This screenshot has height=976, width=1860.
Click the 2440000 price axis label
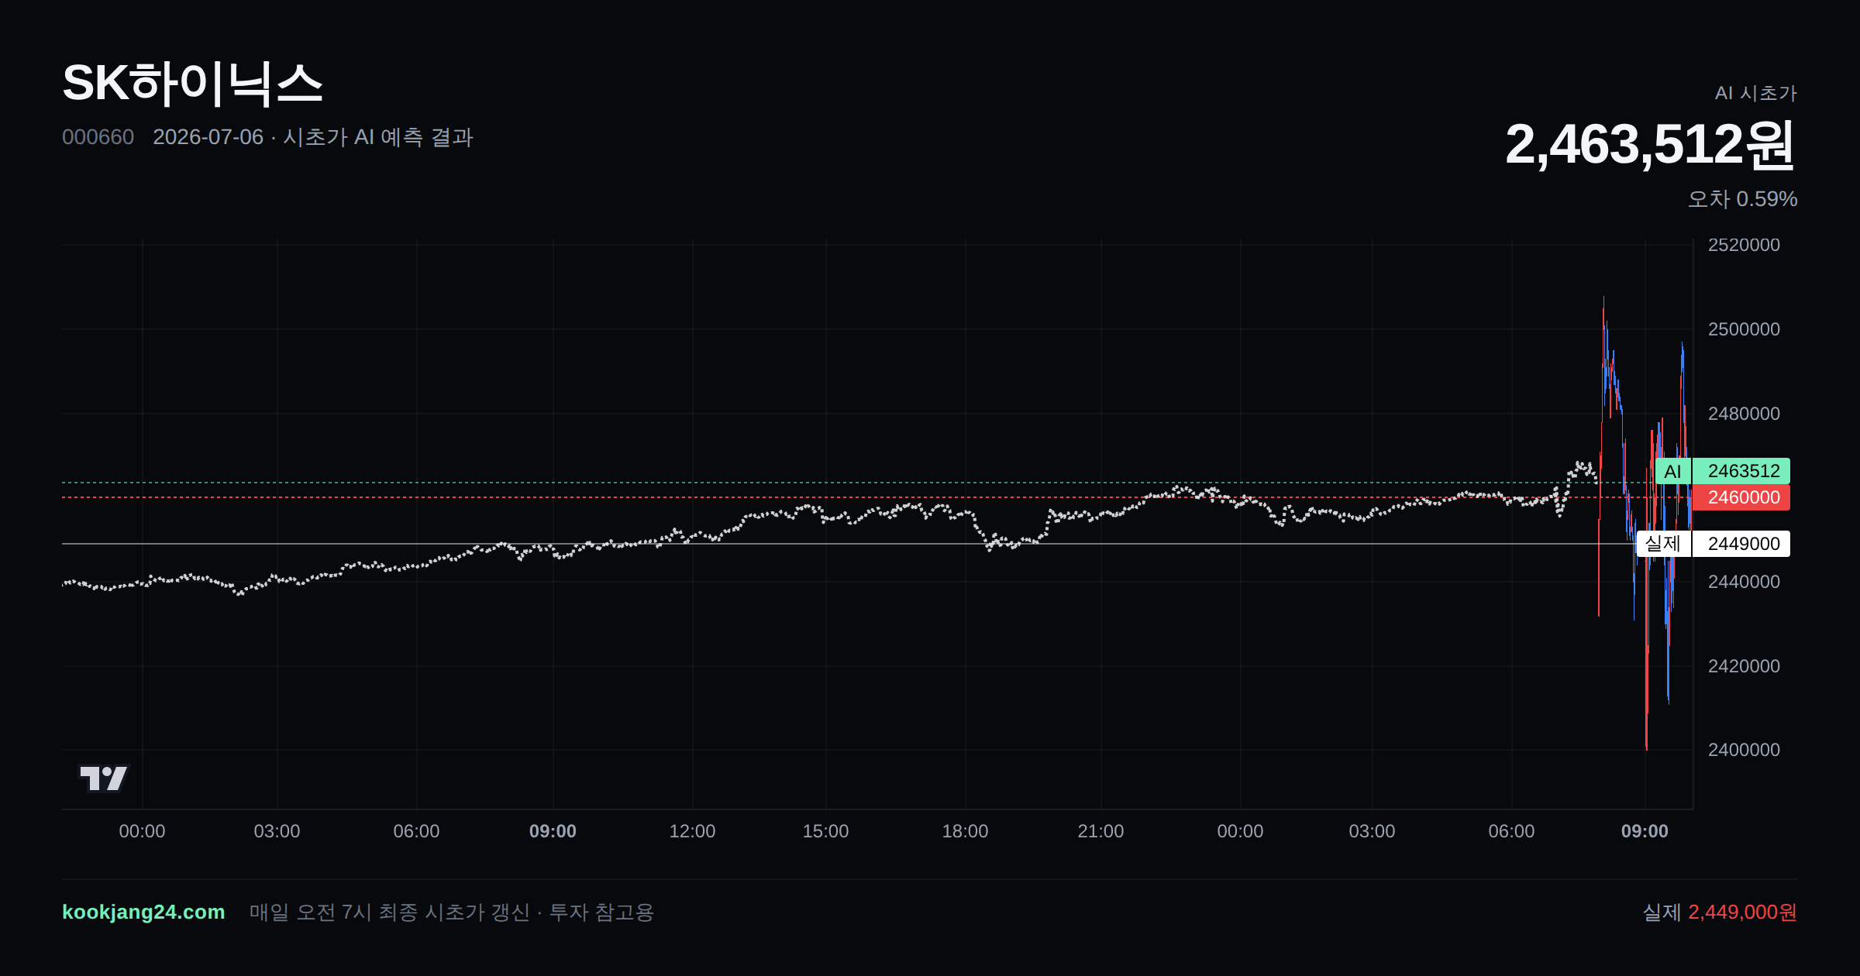[1744, 582]
